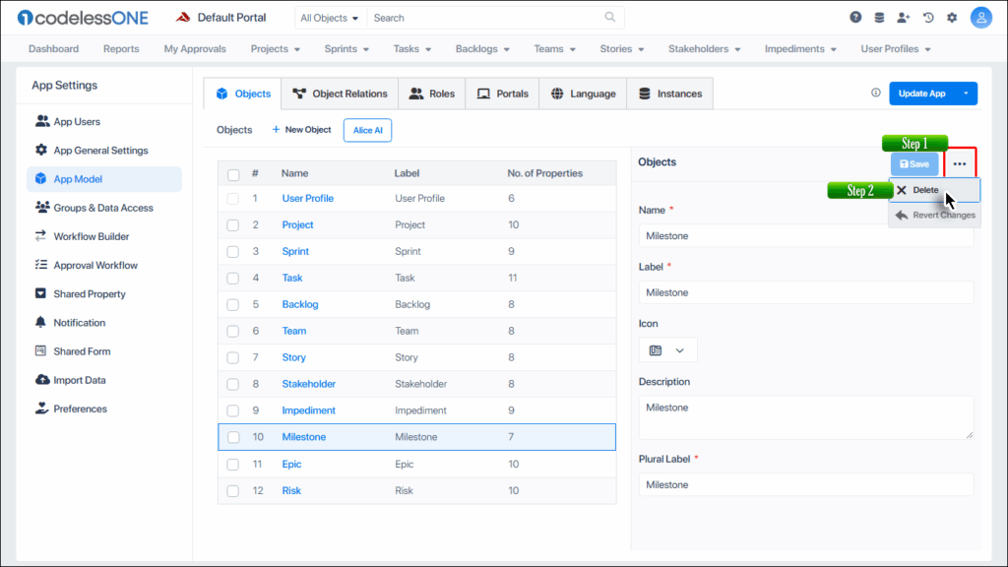Click the Alice AI button
This screenshot has height=567, width=1008.
pyautogui.click(x=367, y=130)
